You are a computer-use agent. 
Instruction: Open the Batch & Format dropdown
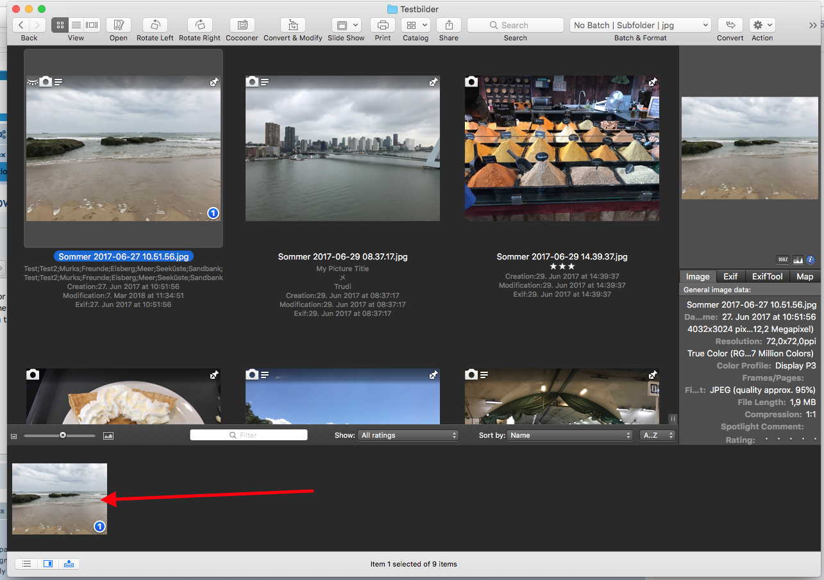pyautogui.click(x=641, y=25)
